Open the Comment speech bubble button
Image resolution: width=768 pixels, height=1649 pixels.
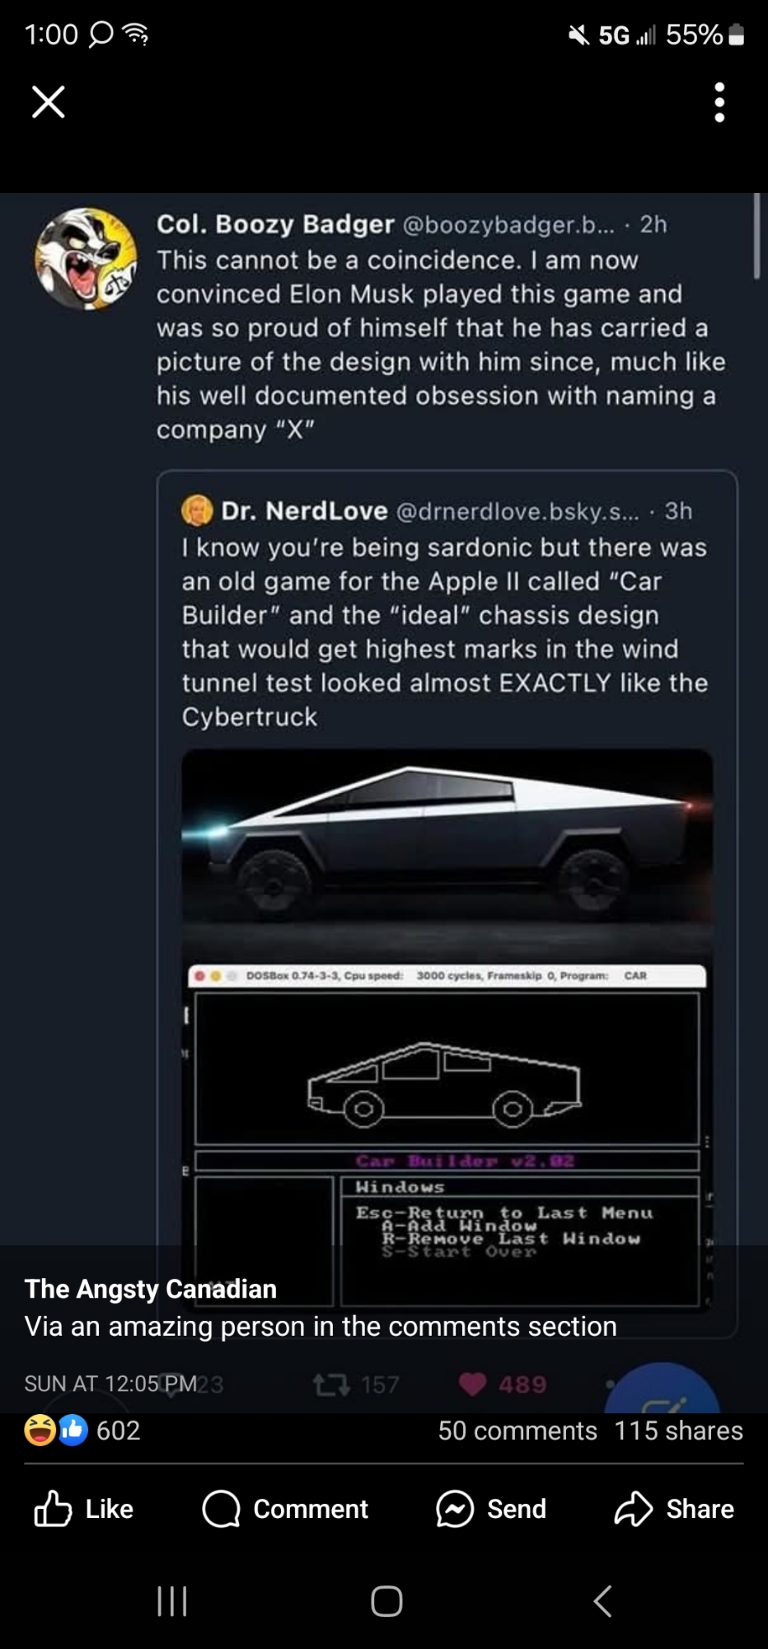pos(285,1509)
